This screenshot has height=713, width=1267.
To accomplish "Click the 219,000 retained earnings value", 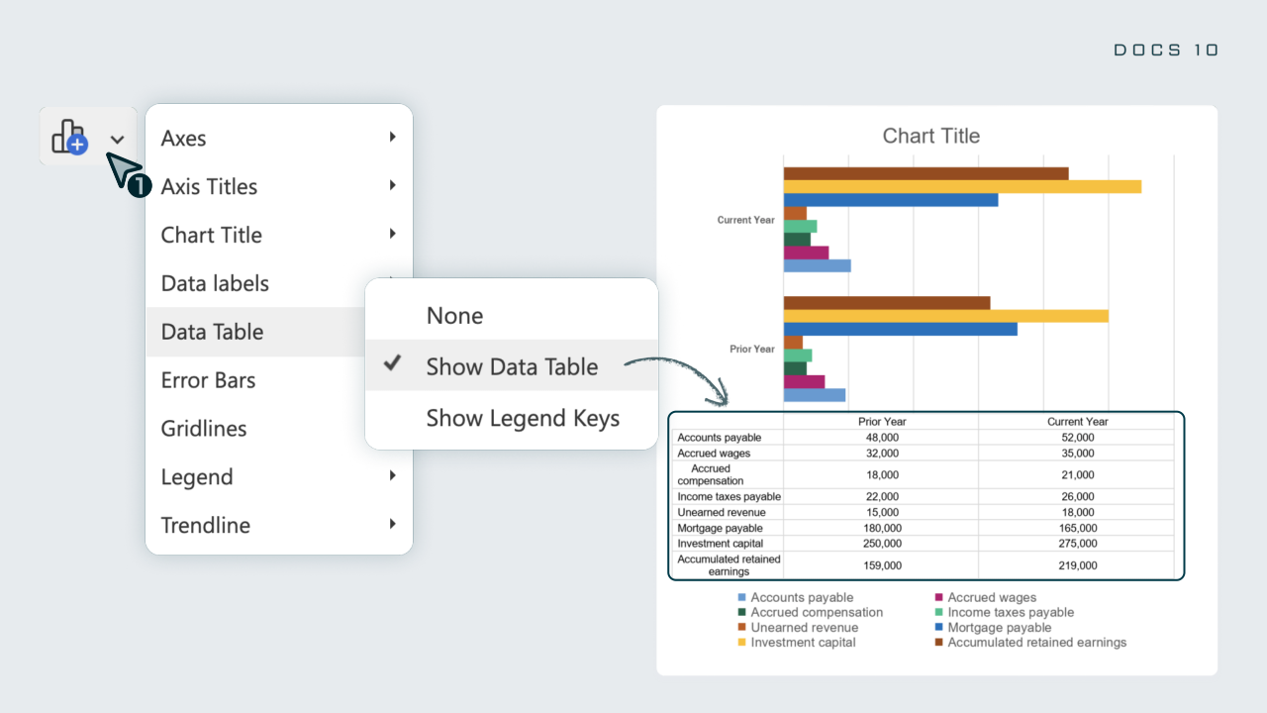I will tap(1078, 565).
